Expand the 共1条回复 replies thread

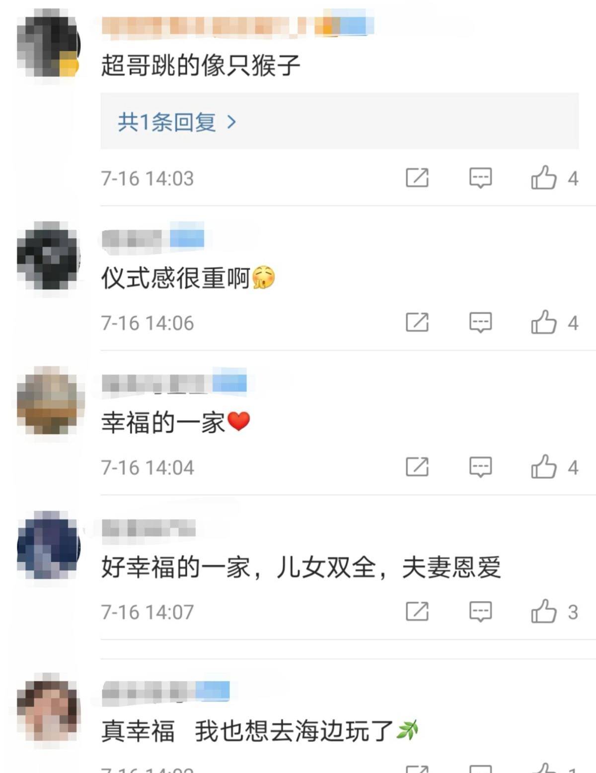pyautogui.click(x=177, y=122)
